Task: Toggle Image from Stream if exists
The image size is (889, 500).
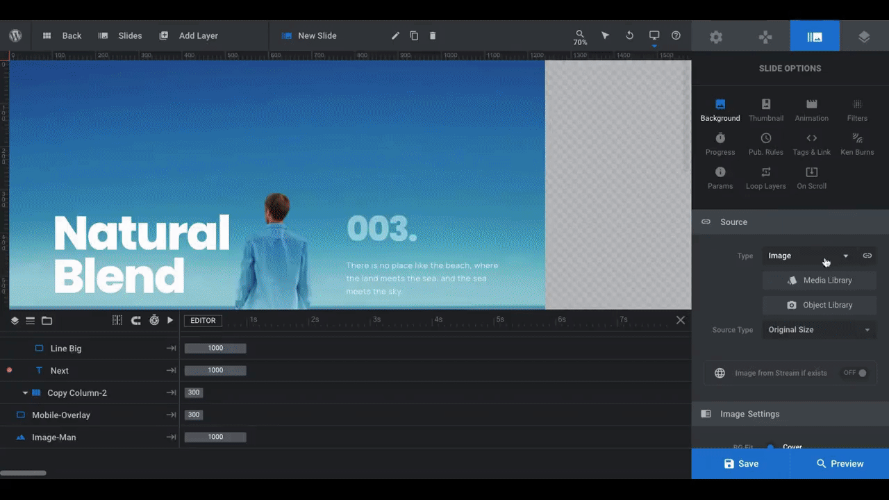Action: (x=855, y=373)
